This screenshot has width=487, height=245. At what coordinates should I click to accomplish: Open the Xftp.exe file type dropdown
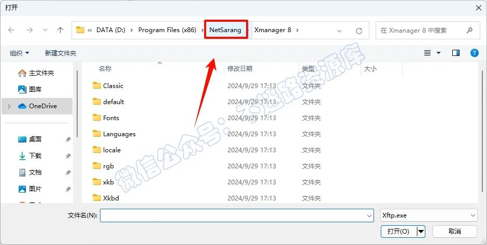click(429, 215)
